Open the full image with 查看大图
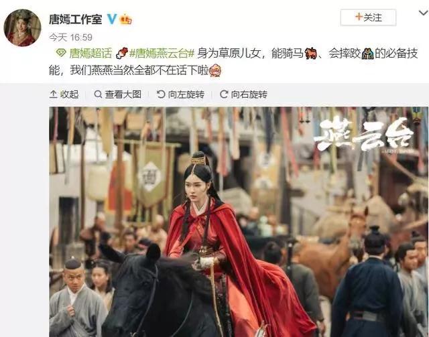 point(118,94)
